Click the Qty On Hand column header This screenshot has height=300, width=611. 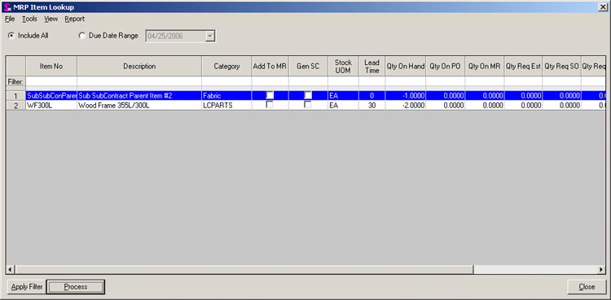[405, 67]
